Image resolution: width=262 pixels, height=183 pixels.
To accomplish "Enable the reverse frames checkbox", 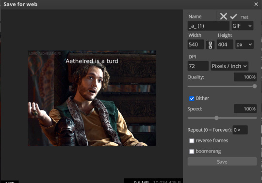I will click(192, 141).
